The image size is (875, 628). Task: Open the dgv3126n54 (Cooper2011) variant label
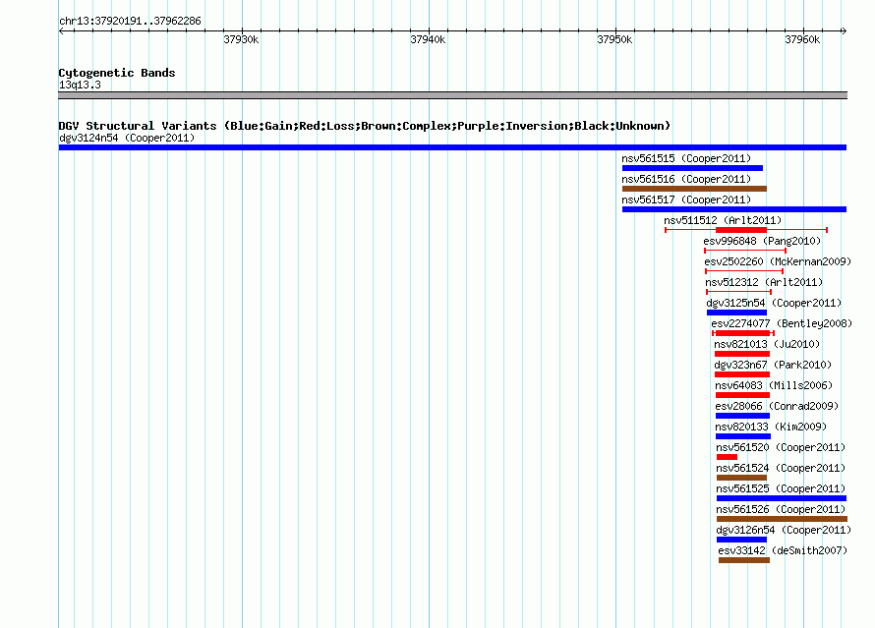click(x=784, y=530)
